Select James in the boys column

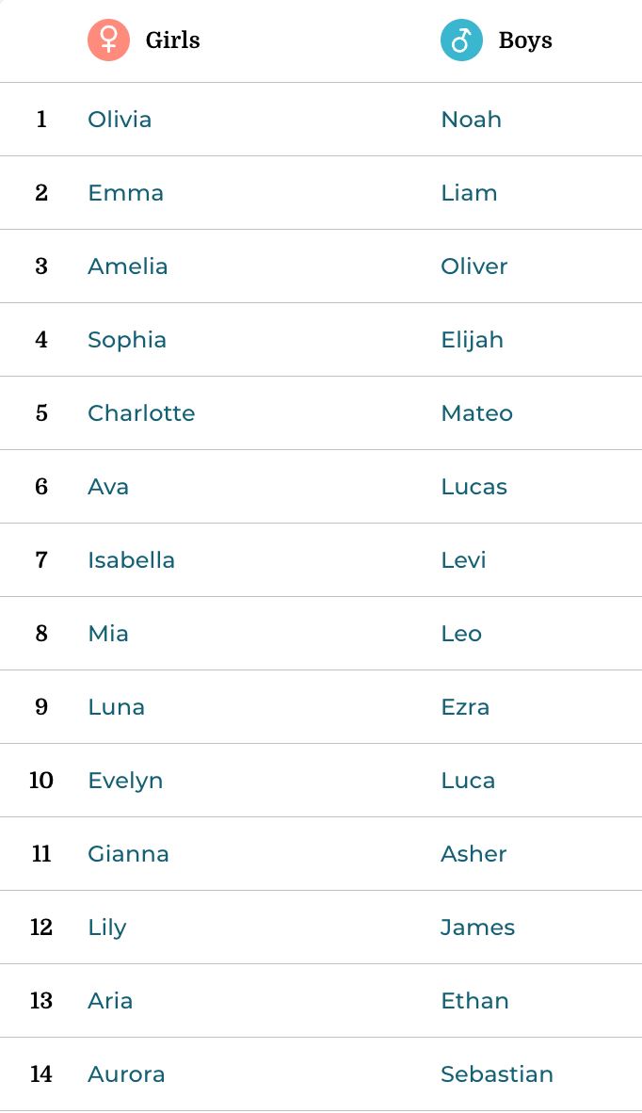coord(477,927)
